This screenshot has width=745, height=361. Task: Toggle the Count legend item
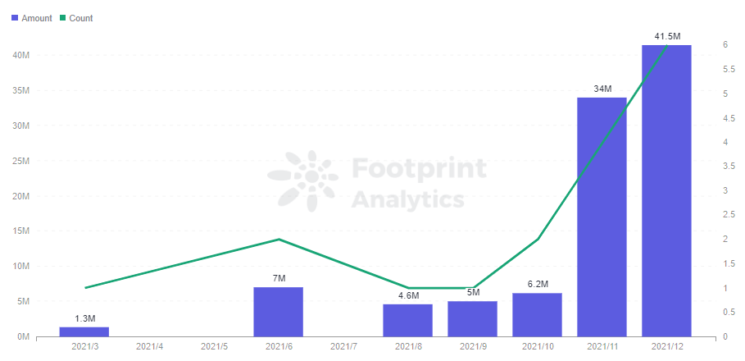76,18
